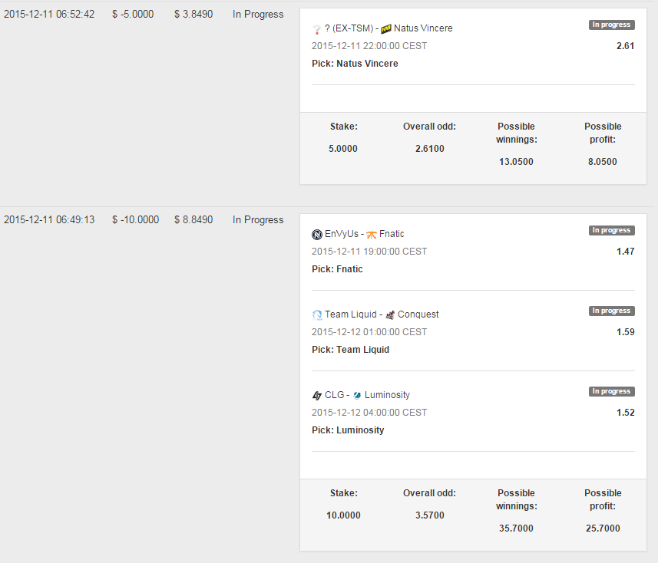Click the In progress badge for Team Liquid match
658x563 pixels.
click(x=611, y=311)
